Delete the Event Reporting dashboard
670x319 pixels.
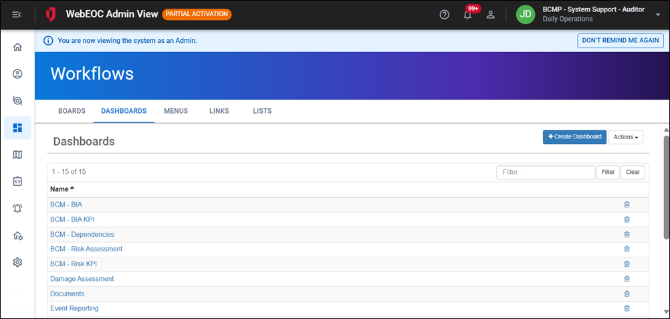point(627,308)
